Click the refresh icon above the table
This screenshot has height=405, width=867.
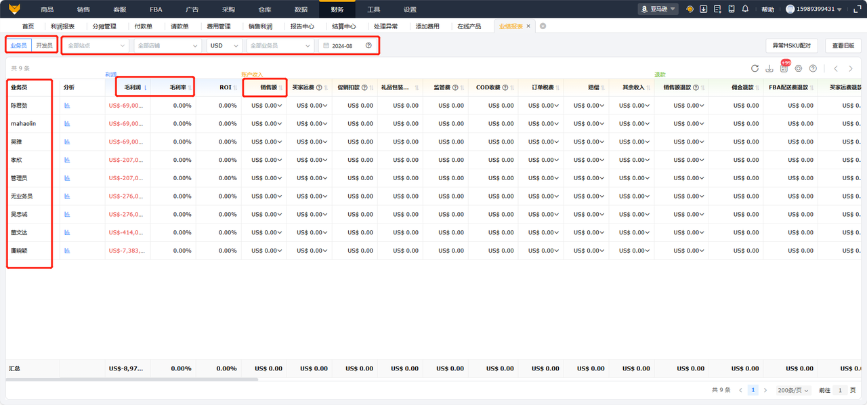(755, 68)
